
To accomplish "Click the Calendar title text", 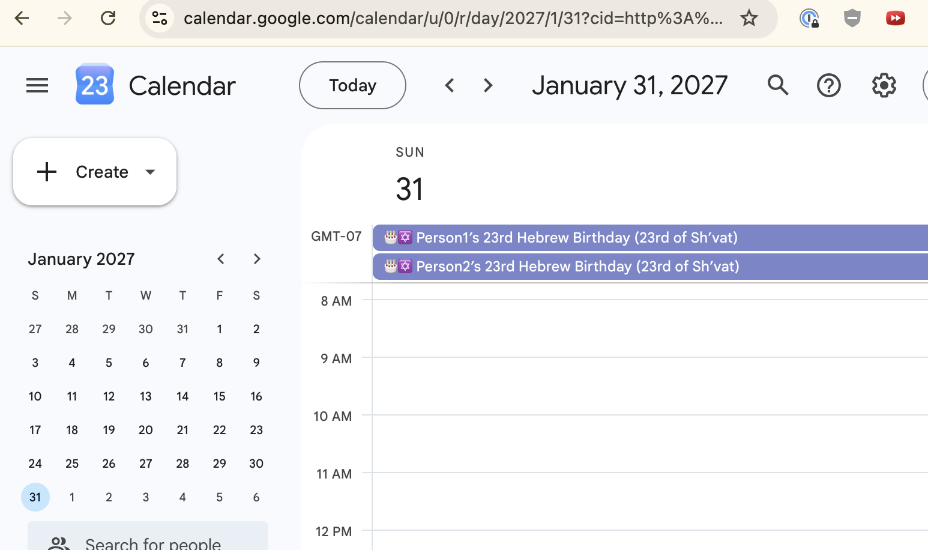I will [x=182, y=86].
